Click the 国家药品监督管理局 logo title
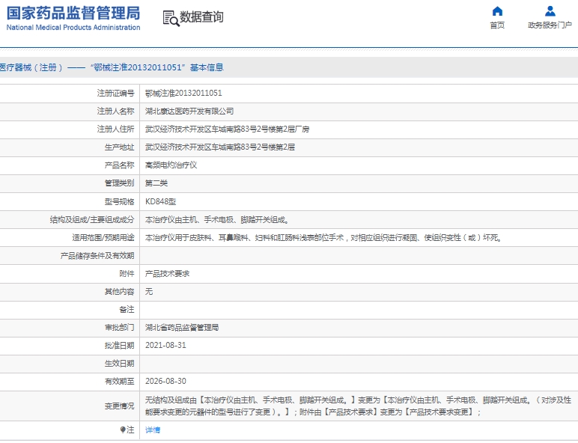 pyautogui.click(x=73, y=13)
